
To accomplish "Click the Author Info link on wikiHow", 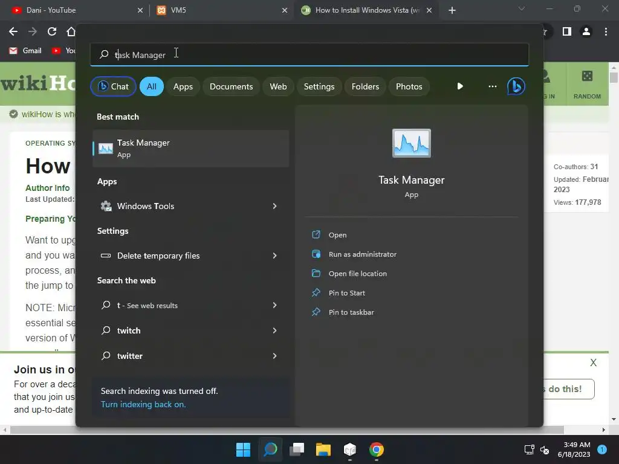I will click(x=47, y=188).
